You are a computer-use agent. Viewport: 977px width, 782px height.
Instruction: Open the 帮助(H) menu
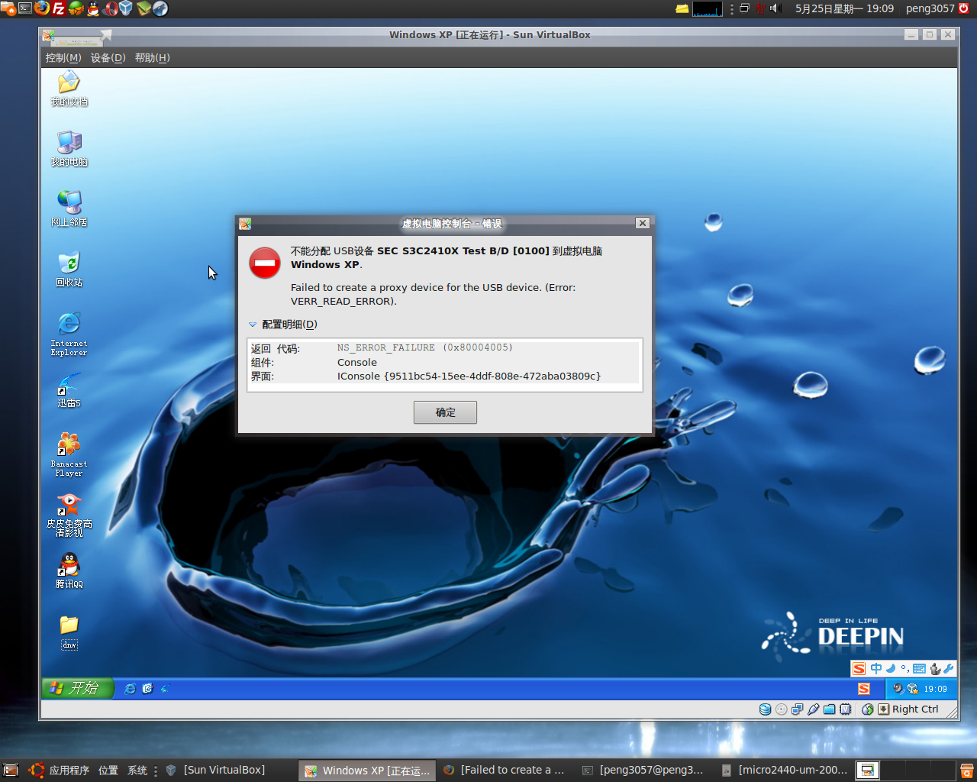point(153,58)
